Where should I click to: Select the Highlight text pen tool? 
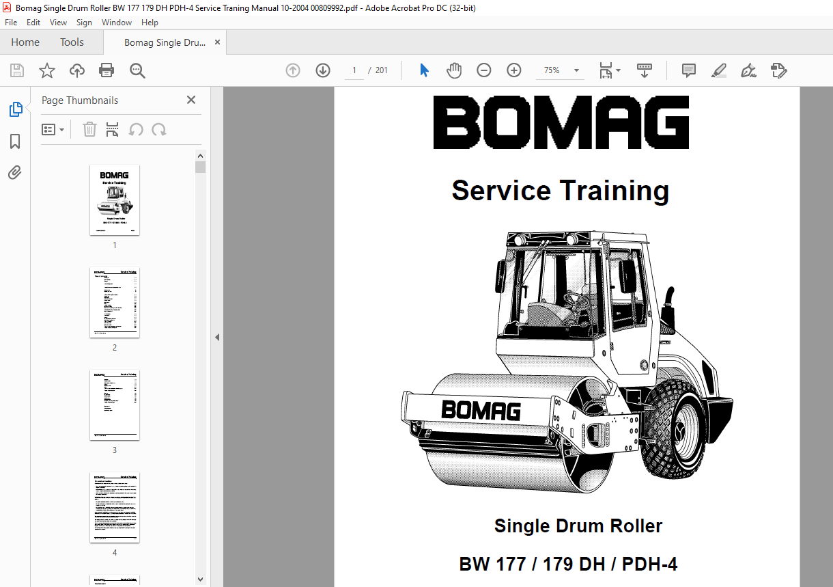(x=718, y=70)
